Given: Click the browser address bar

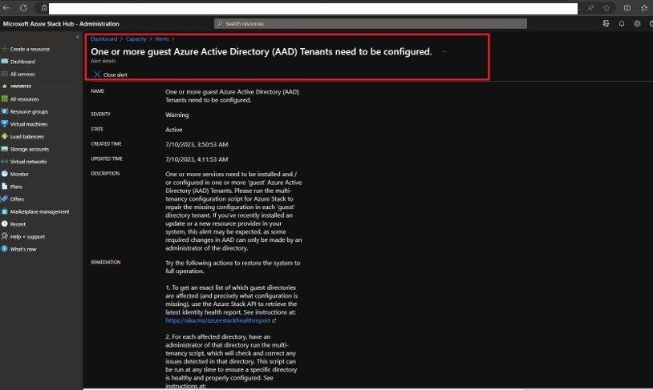Looking at the screenshot, I should [x=313, y=8].
